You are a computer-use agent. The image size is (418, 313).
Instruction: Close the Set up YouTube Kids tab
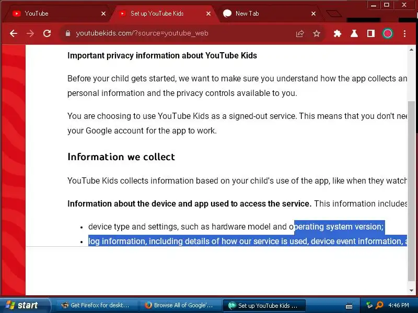pos(208,14)
